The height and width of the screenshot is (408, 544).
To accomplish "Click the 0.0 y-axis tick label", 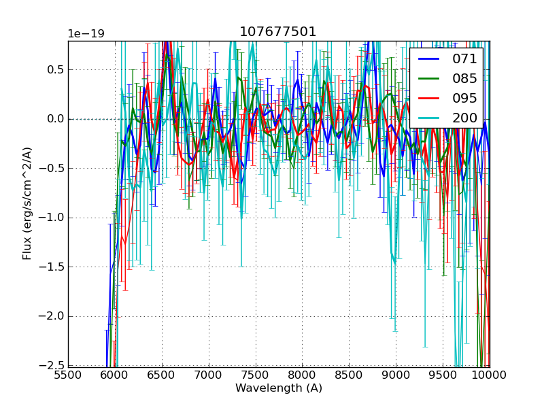I will (x=53, y=119).
